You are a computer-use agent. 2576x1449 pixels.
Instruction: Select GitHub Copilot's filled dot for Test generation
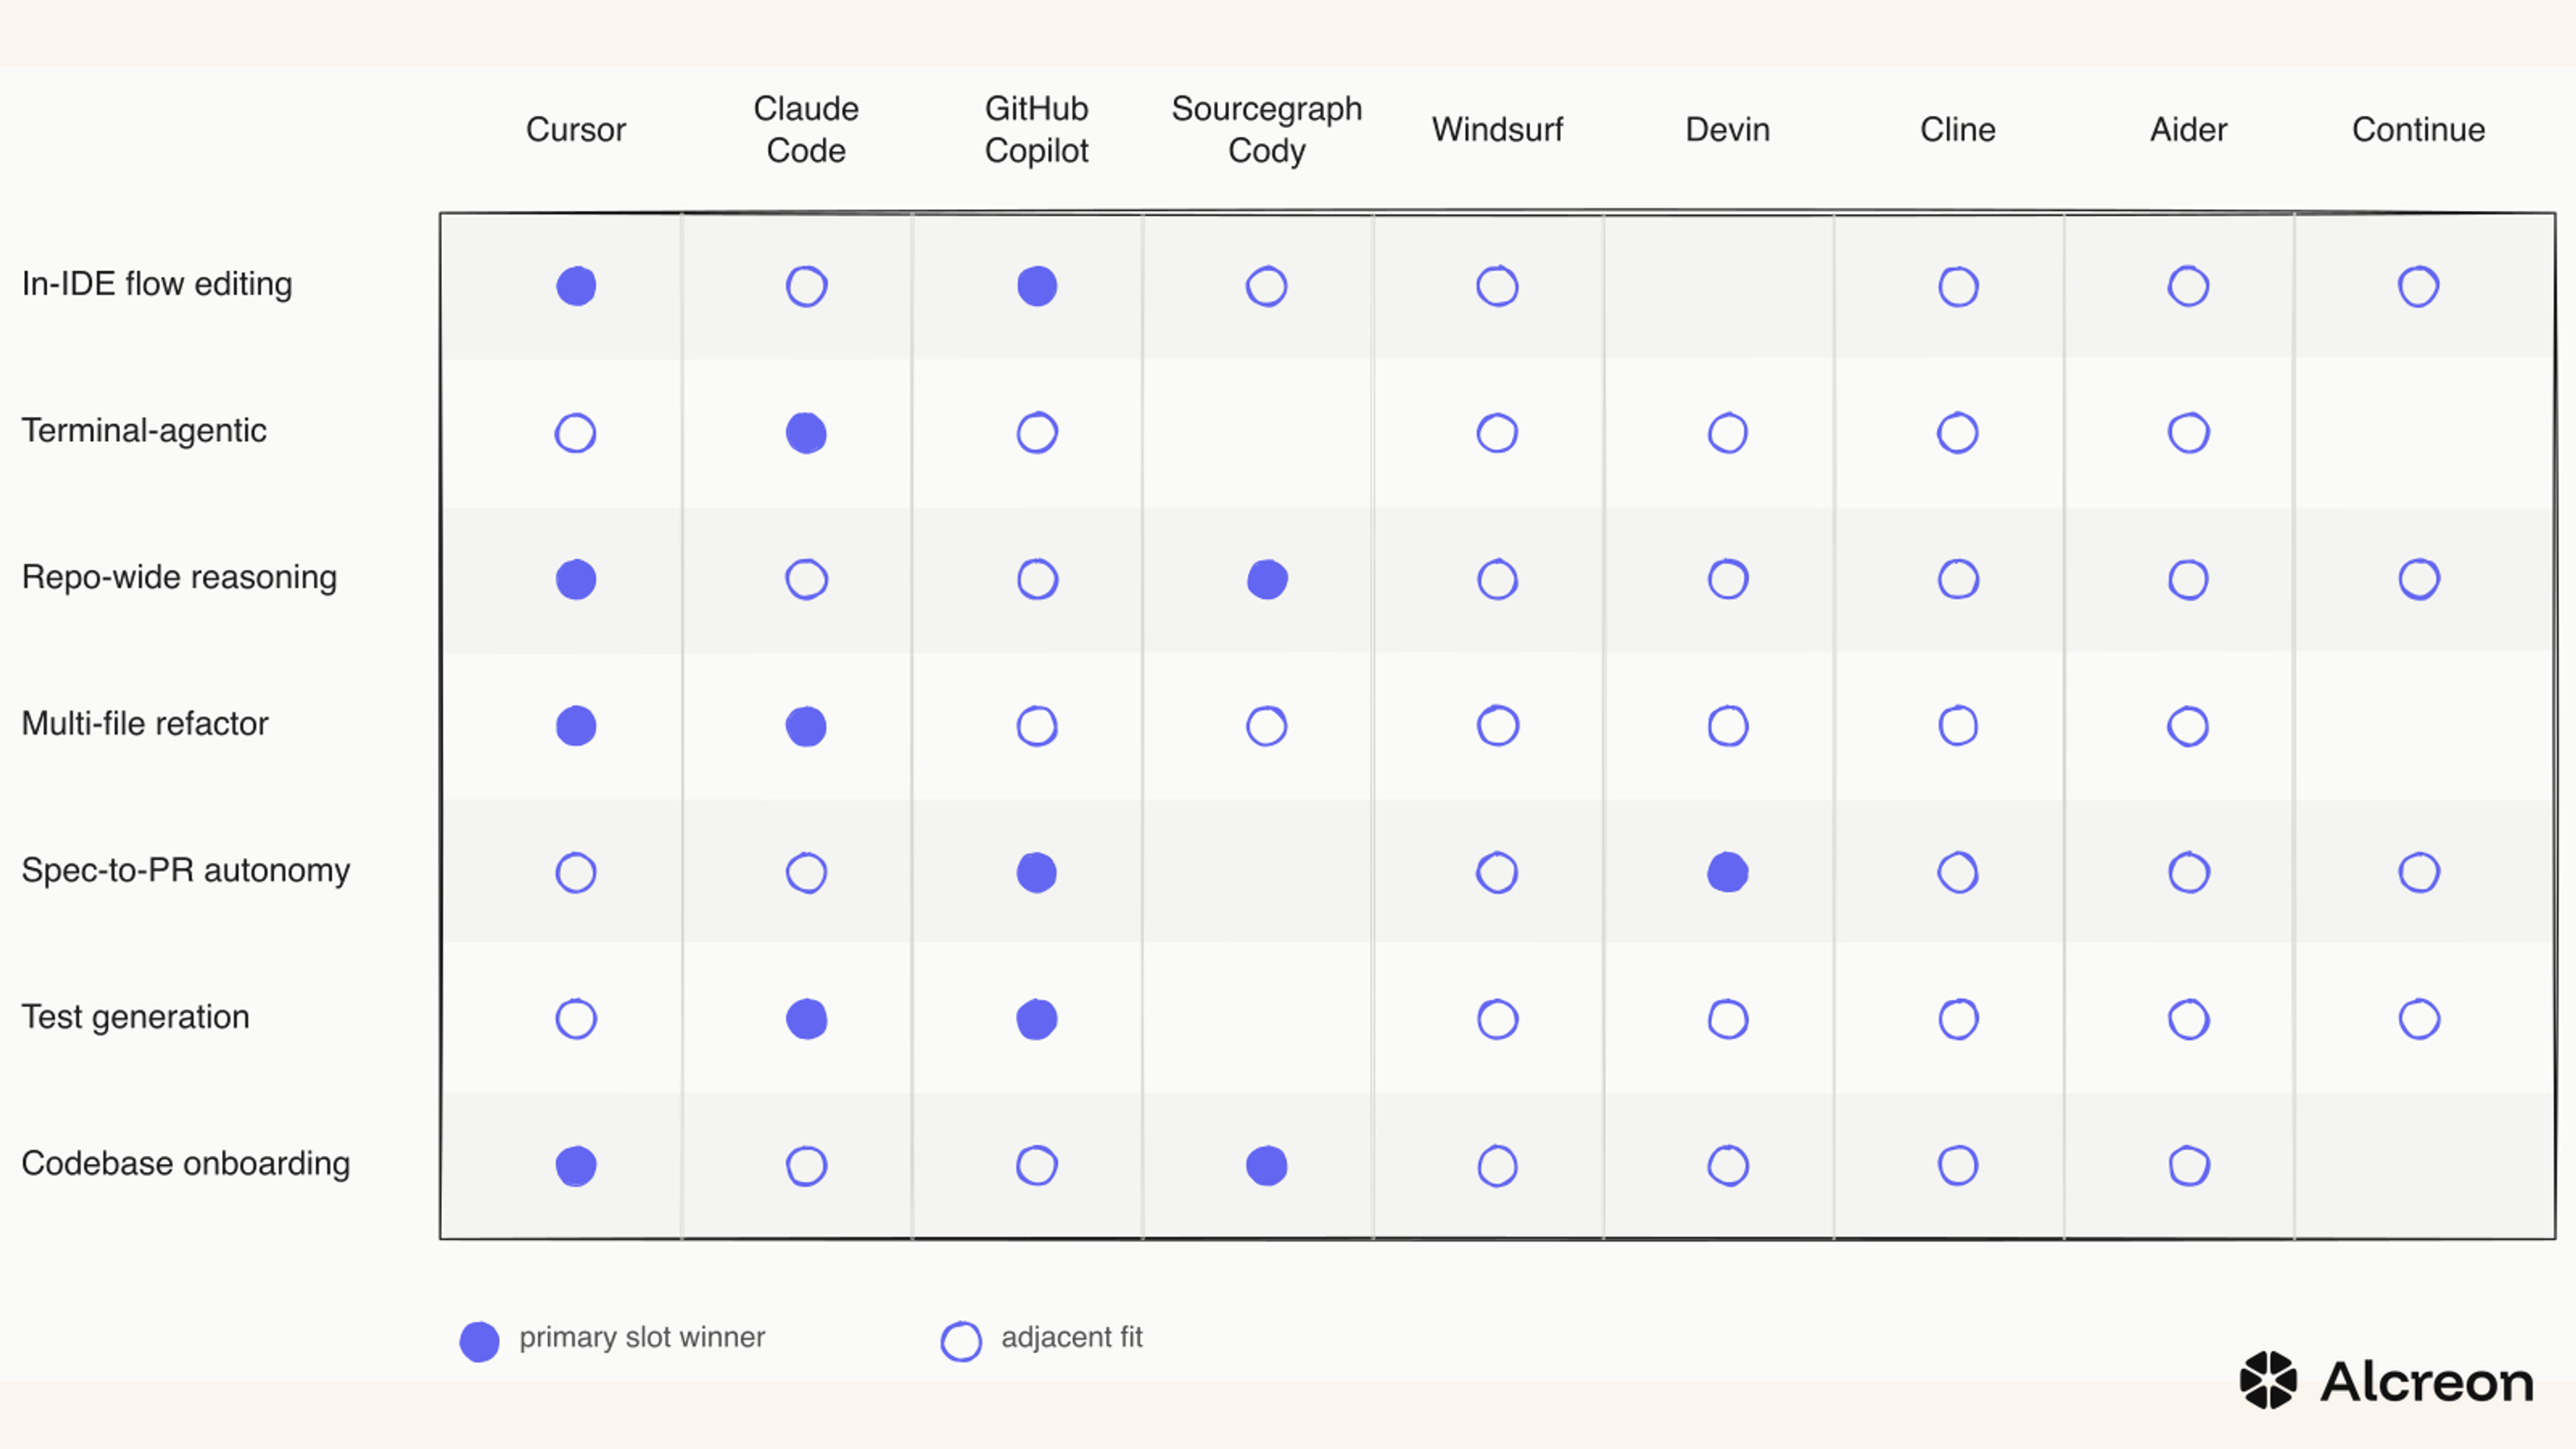coord(1037,1019)
